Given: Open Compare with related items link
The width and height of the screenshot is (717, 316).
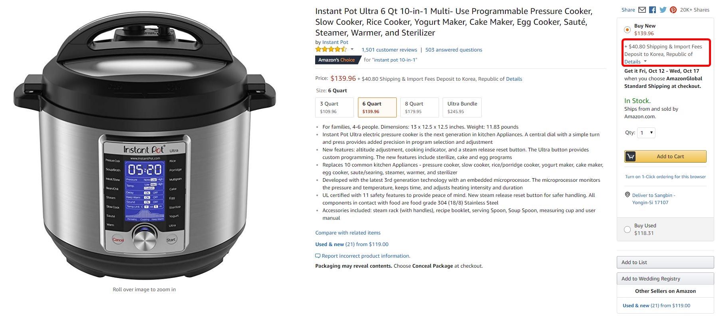Looking at the screenshot, I should tap(348, 233).
